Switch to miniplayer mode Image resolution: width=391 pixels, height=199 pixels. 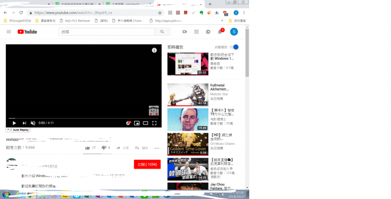[x=137, y=123]
